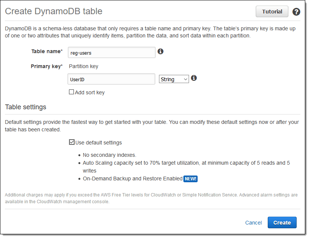Click the help question mark icon
This screenshot has width=309, height=238.
[296, 12]
